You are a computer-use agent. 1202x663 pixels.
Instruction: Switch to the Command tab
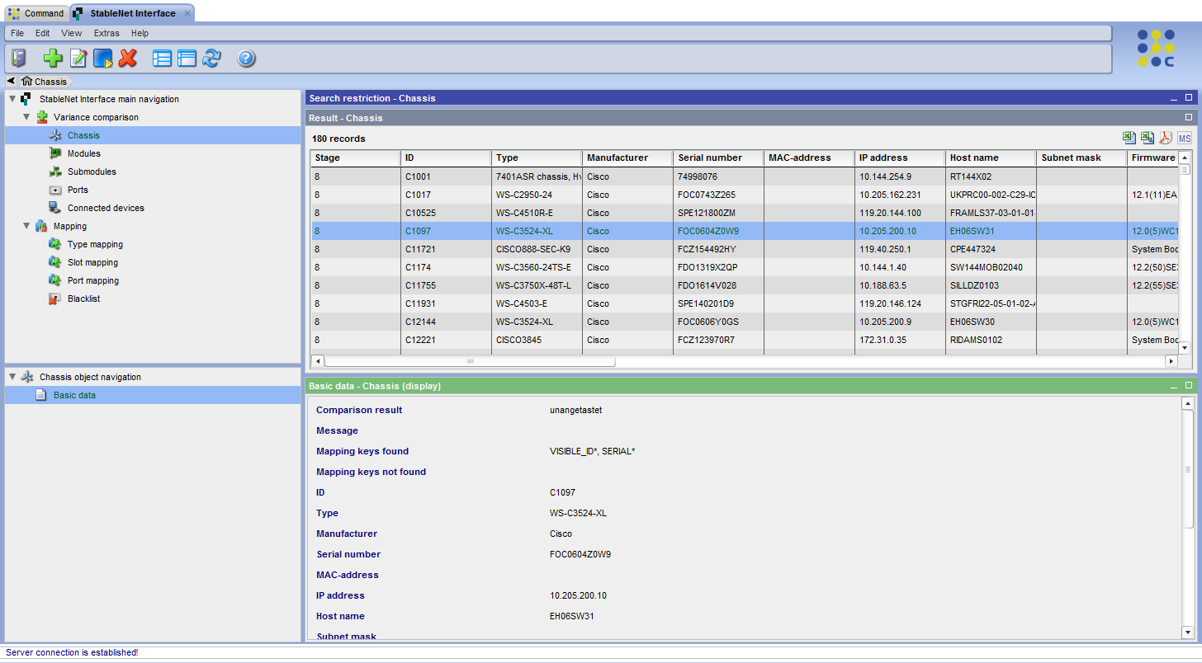[36, 13]
